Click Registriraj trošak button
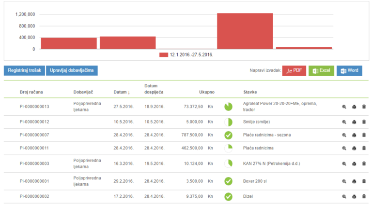 (24, 70)
